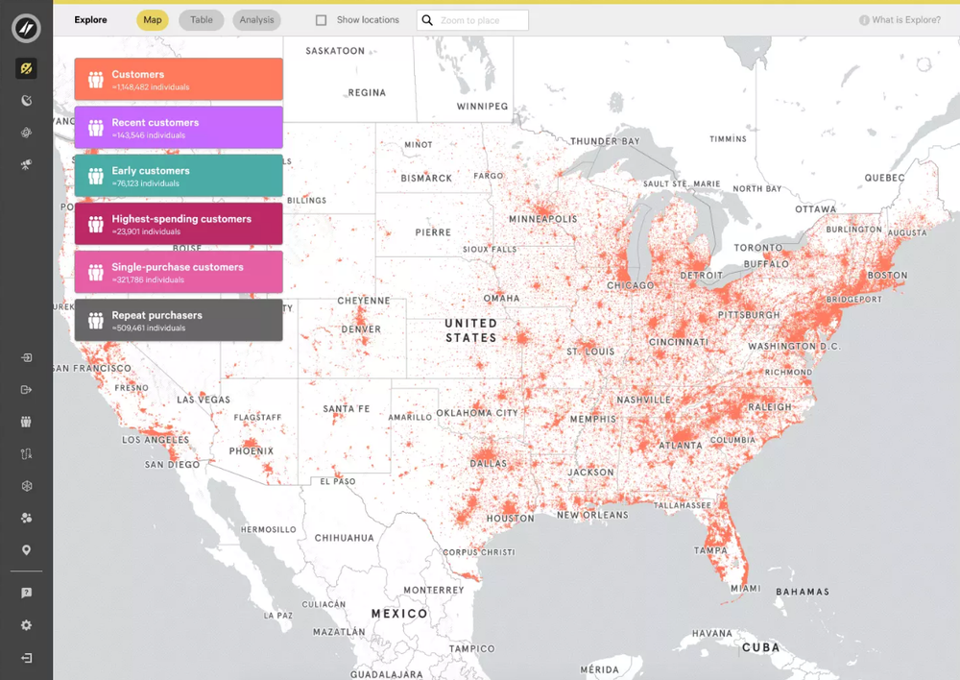This screenshot has height=680, width=960.
Task: Open the route path icon in sidebar
Action: point(26,454)
